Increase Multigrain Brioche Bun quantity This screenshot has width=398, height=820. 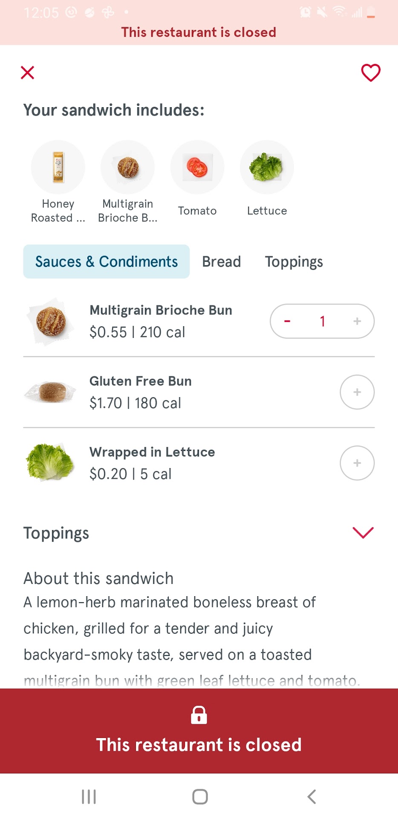pyautogui.click(x=357, y=321)
